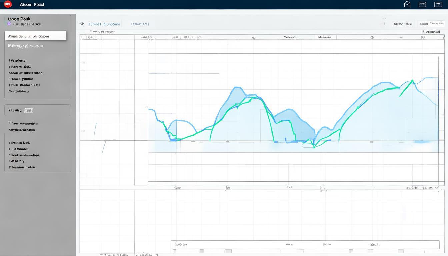Select row starting 'C Tome' in sidebar

tap(21, 79)
